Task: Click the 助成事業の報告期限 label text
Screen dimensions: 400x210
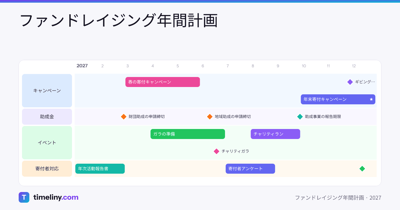Action: [x=323, y=117]
